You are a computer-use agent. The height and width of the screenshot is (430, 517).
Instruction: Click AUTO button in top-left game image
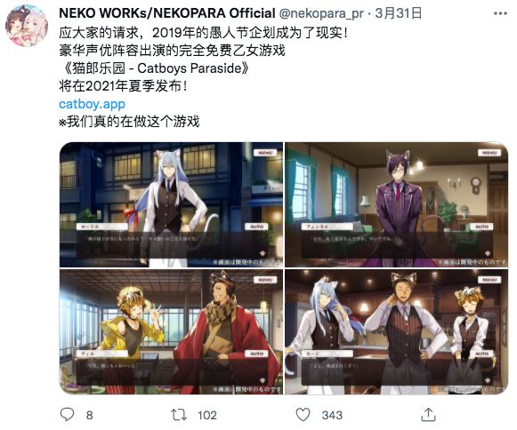256,227
